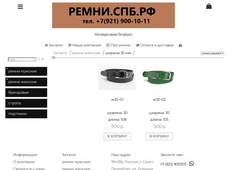Focus the Поиск search input field
Screen dimensions: 227x170
coord(22,59)
